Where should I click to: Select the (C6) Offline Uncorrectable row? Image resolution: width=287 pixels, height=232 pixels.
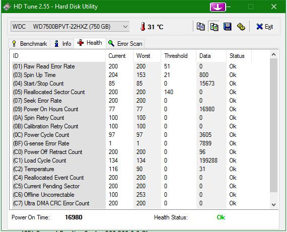click(x=132, y=194)
